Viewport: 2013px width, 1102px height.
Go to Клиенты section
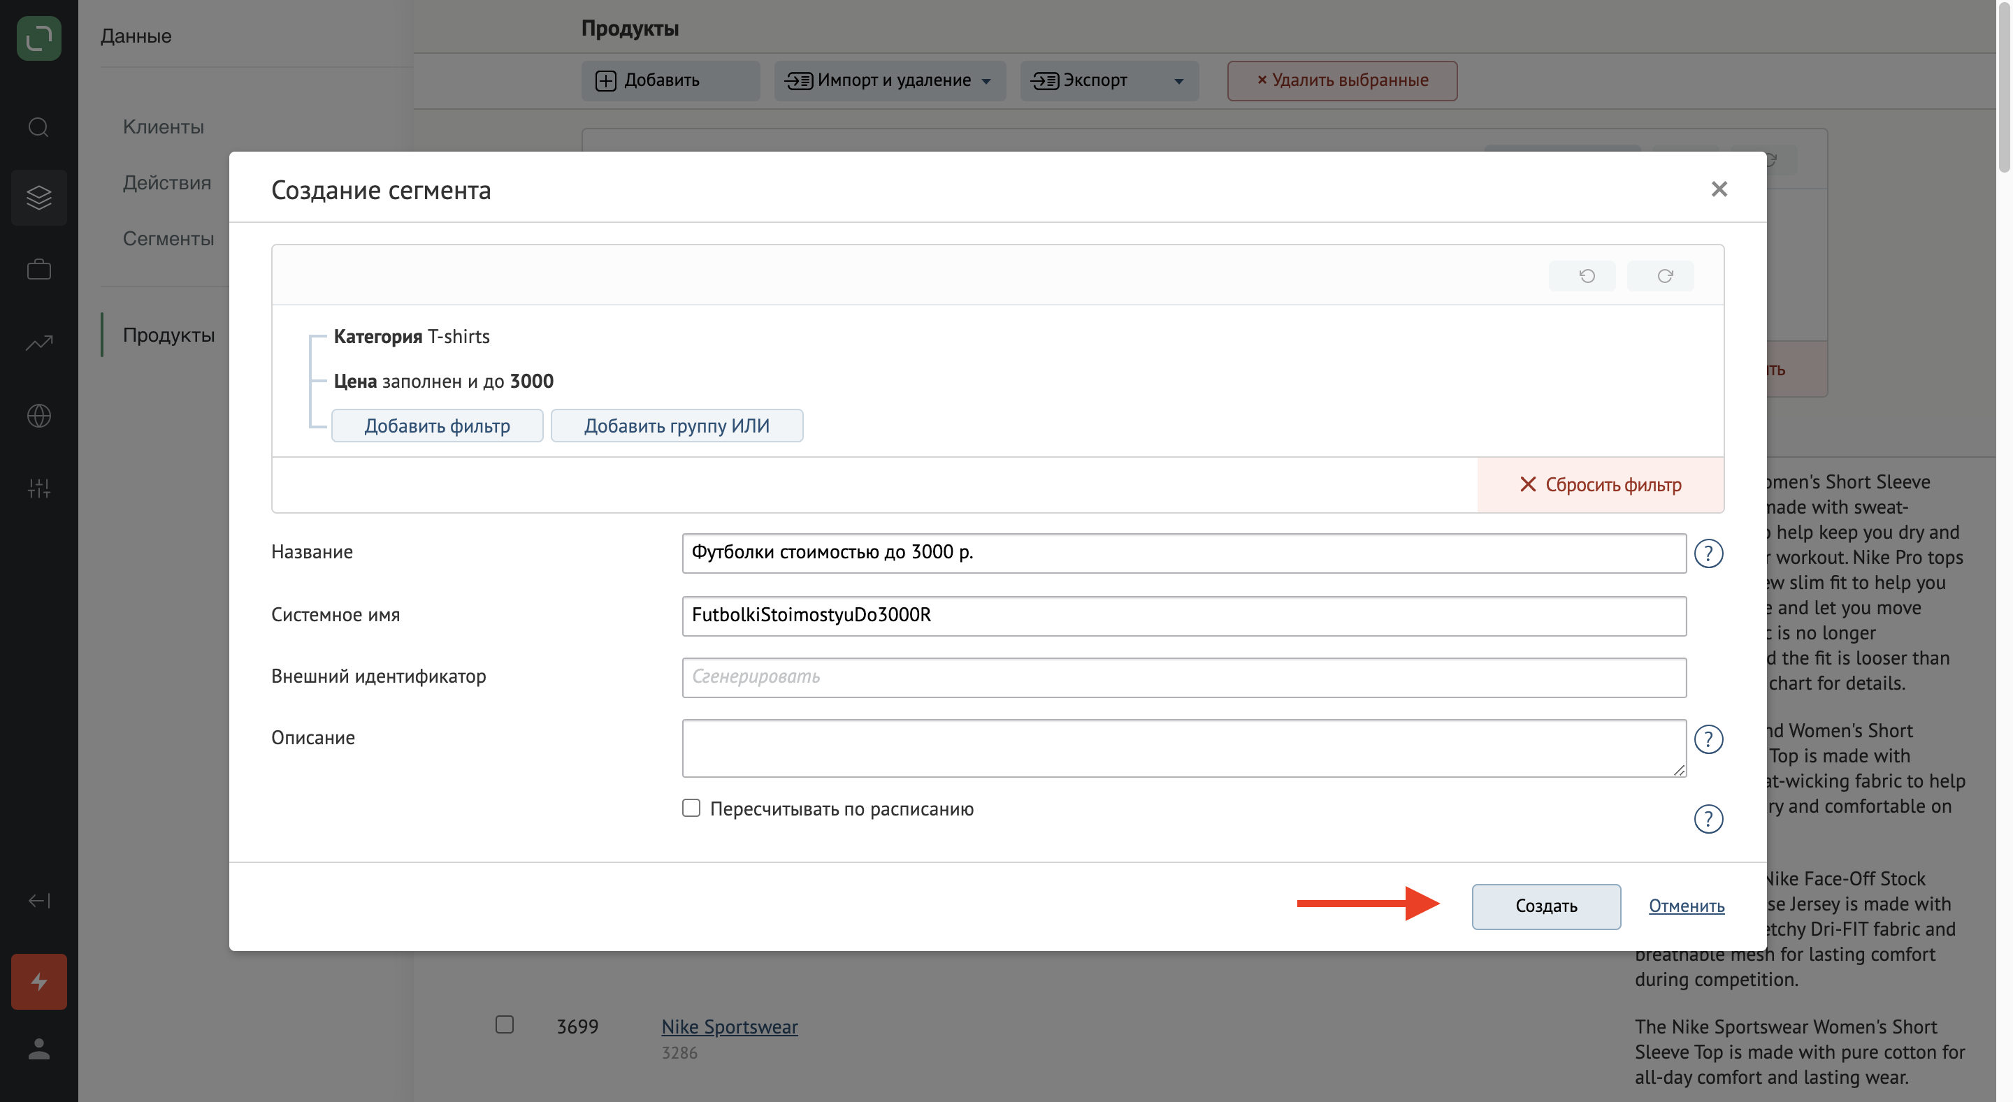click(x=164, y=126)
